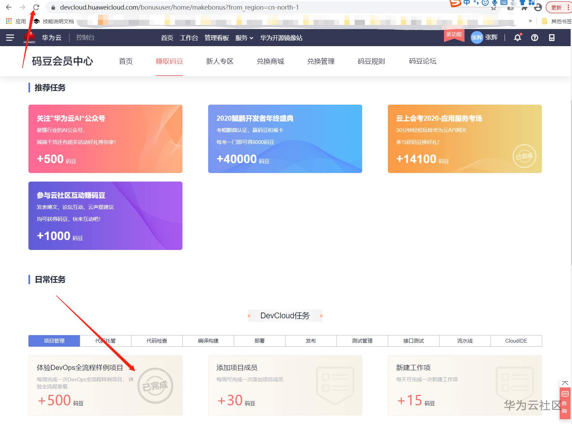Switch to the 接口测试 task tab

[414, 341]
